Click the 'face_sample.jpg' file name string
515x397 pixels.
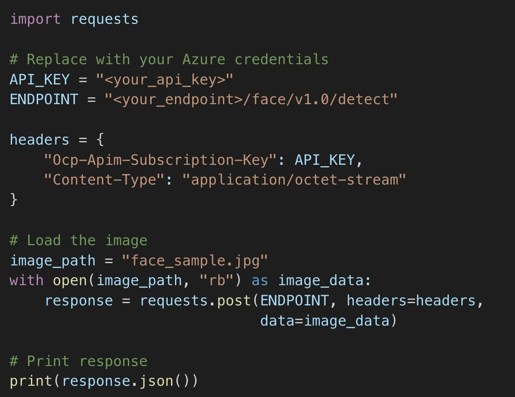click(194, 261)
